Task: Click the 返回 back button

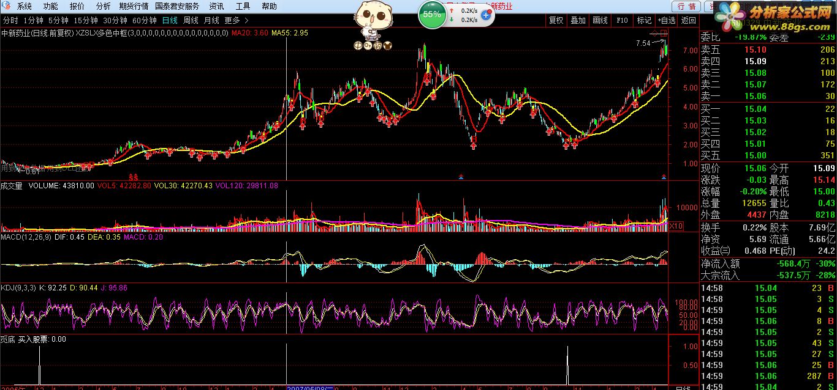Action: coord(688,20)
